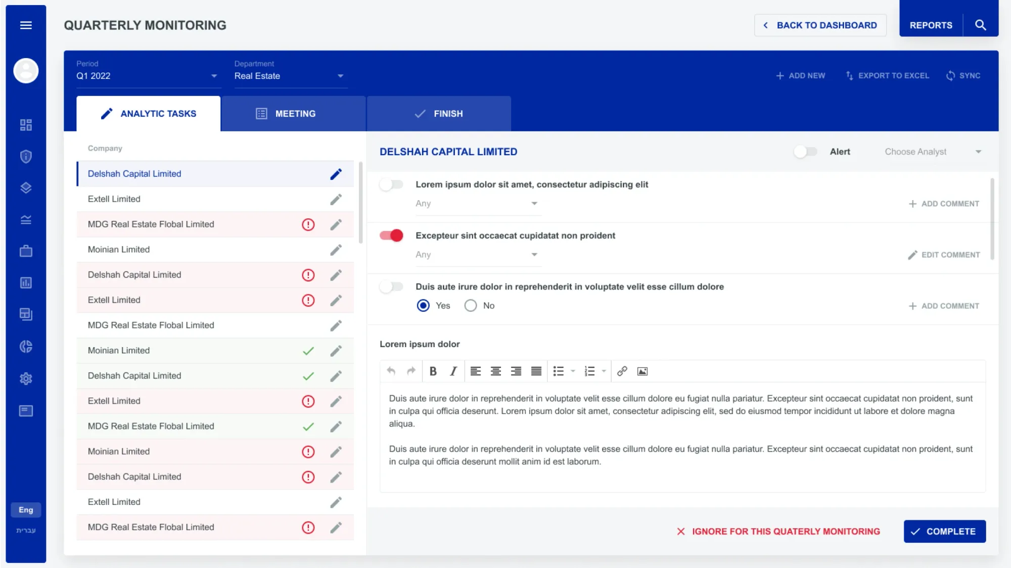1011x568 pixels.
Task: Open the dashboard grid sidebar icon
Action: click(x=26, y=125)
